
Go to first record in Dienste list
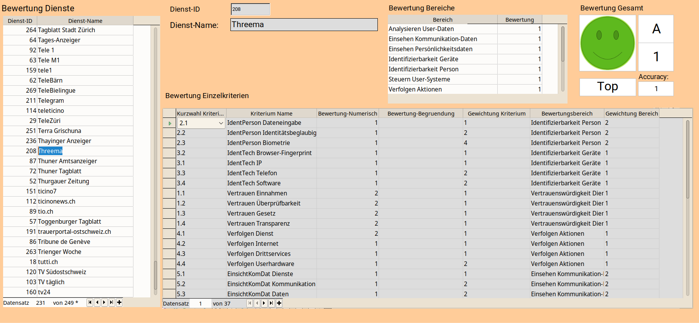pyautogui.click(x=90, y=302)
